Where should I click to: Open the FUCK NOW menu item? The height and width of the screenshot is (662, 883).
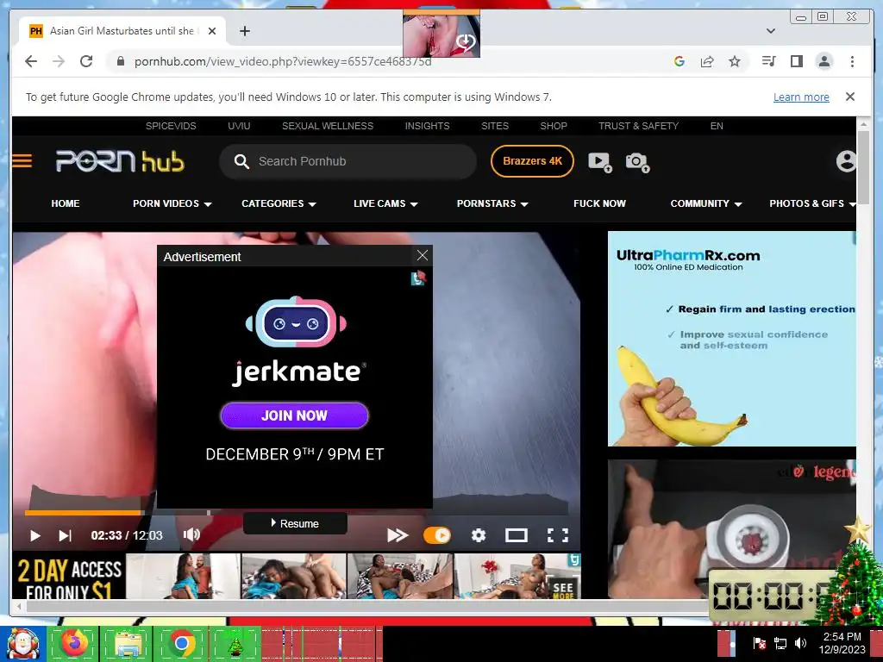pyautogui.click(x=599, y=203)
